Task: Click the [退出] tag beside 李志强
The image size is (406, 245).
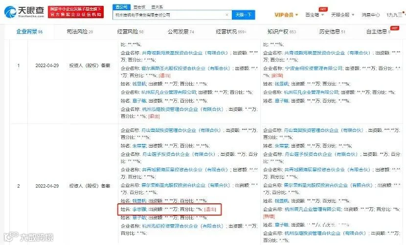Action: point(210,209)
